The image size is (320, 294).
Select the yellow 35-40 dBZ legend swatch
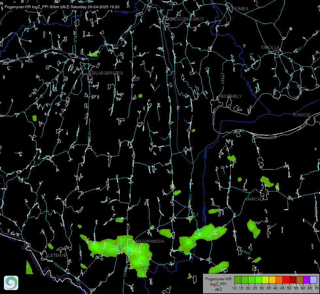(272, 280)
